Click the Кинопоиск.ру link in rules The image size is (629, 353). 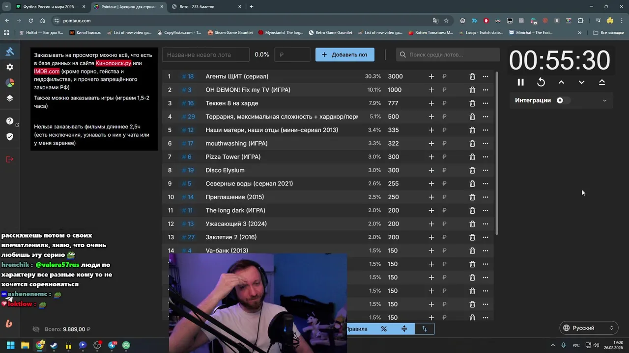(114, 63)
